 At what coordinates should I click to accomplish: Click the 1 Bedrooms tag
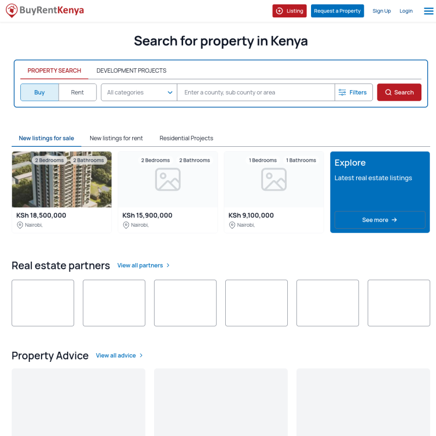pos(263,160)
